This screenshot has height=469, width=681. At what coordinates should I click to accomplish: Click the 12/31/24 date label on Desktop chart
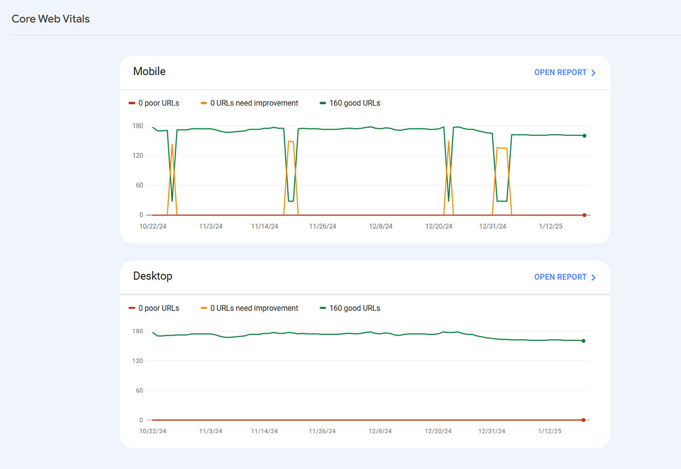[492, 431]
